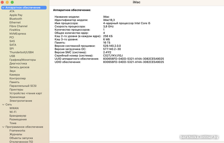Open the Wi-Fi network entry
Image resolution: width=224 pixels, height=143 pixels.
(x=13, y=112)
